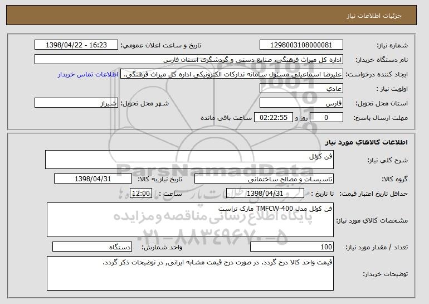The width and height of the screenshot is (429, 304).
Task: Click the label واحد شمارش
Action: tap(162, 247)
